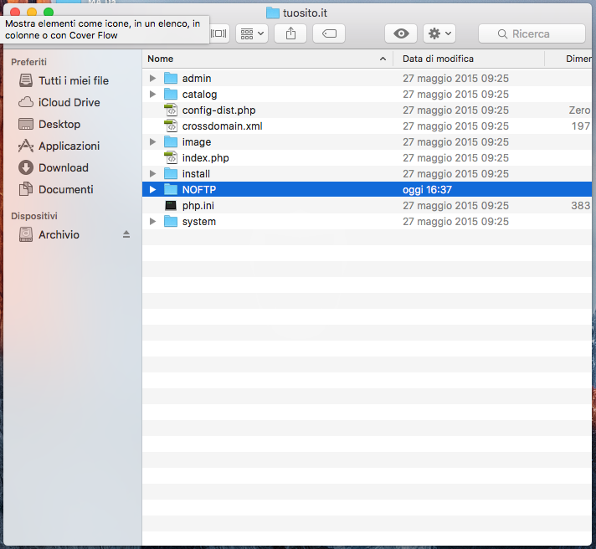Click the edit tags toolbar icon
The height and width of the screenshot is (549, 596).
329,33
